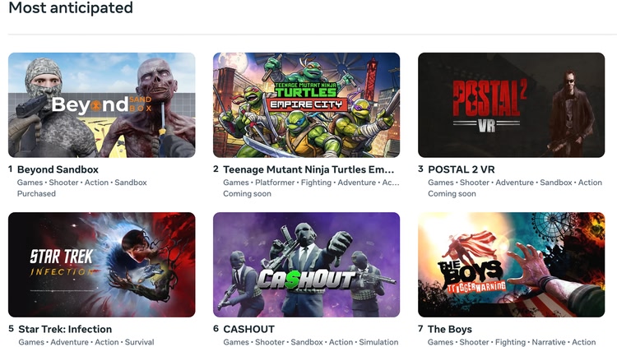Click the Adventure tag under POSTAL 2 VR

(514, 183)
